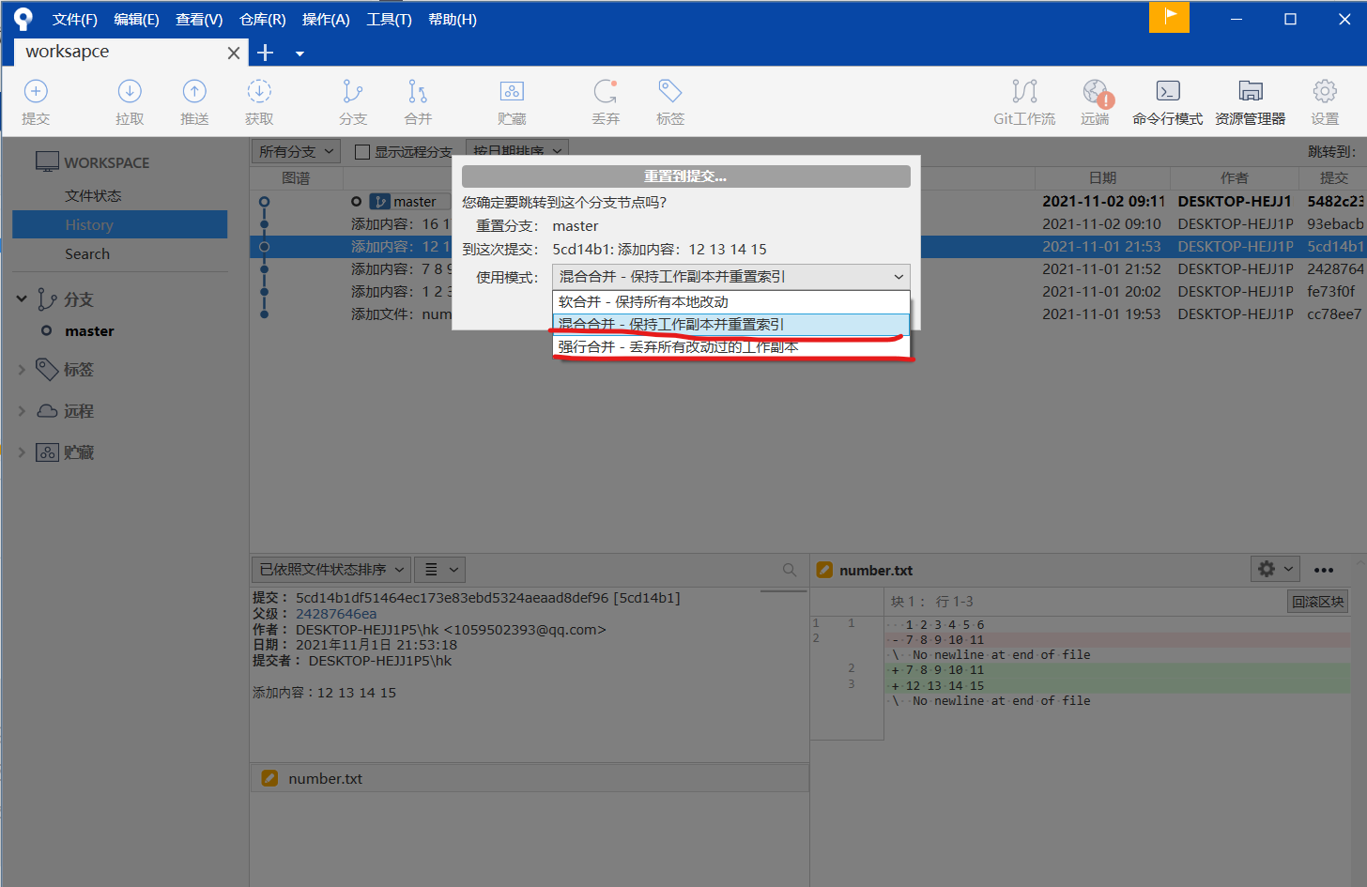Click the orange flag notification icon
The width and height of the screenshot is (1367, 887).
coord(1169,17)
